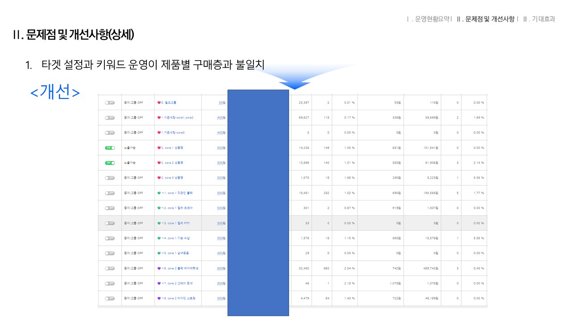Select the blue rectangle covering the table columns
Viewport: 571px width, 321px height.
click(x=258, y=202)
